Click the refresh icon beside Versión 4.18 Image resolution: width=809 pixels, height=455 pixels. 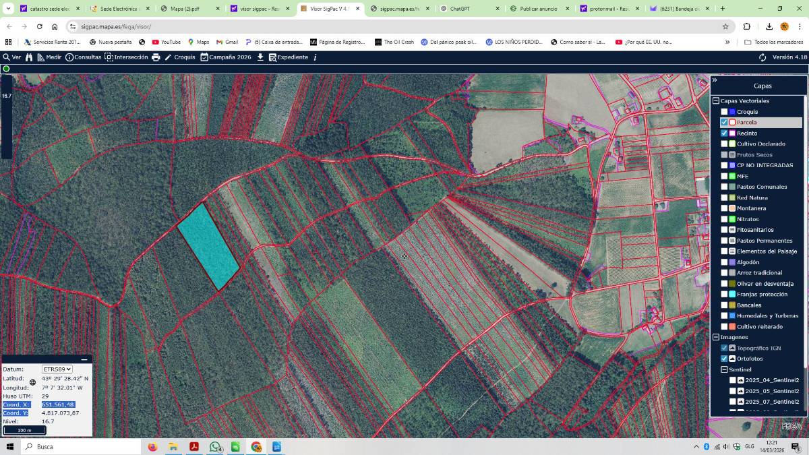pyautogui.click(x=762, y=57)
